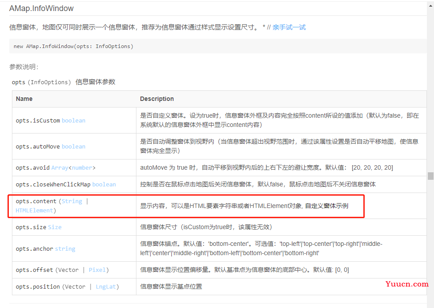Open the 亲手试一试 link

pos(289,27)
